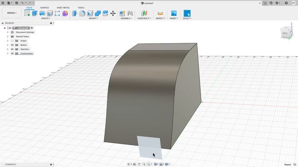
Task: Open the Display Settings dropdown
Action: point(156,164)
